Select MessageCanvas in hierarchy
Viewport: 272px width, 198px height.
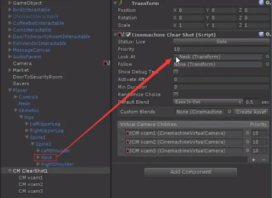click(x=31, y=50)
